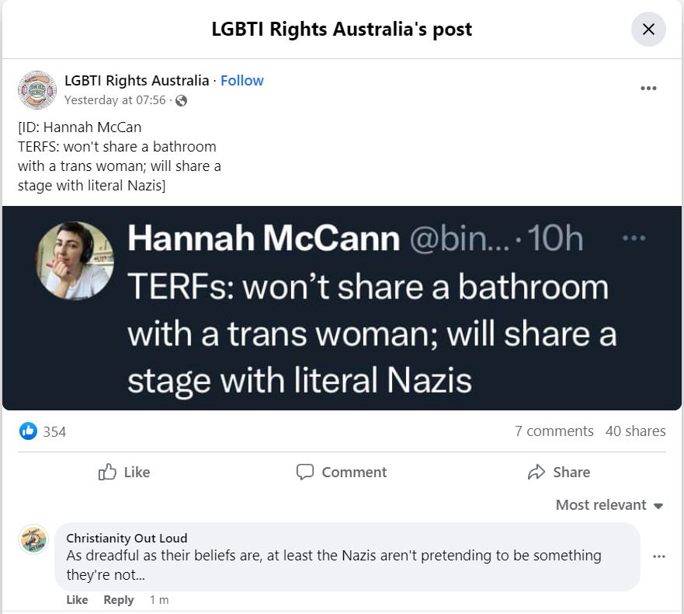Click the Like thumb icon on post
Image resolution: width=684 pixels, height=614 pixels.
tap(107, 472)
